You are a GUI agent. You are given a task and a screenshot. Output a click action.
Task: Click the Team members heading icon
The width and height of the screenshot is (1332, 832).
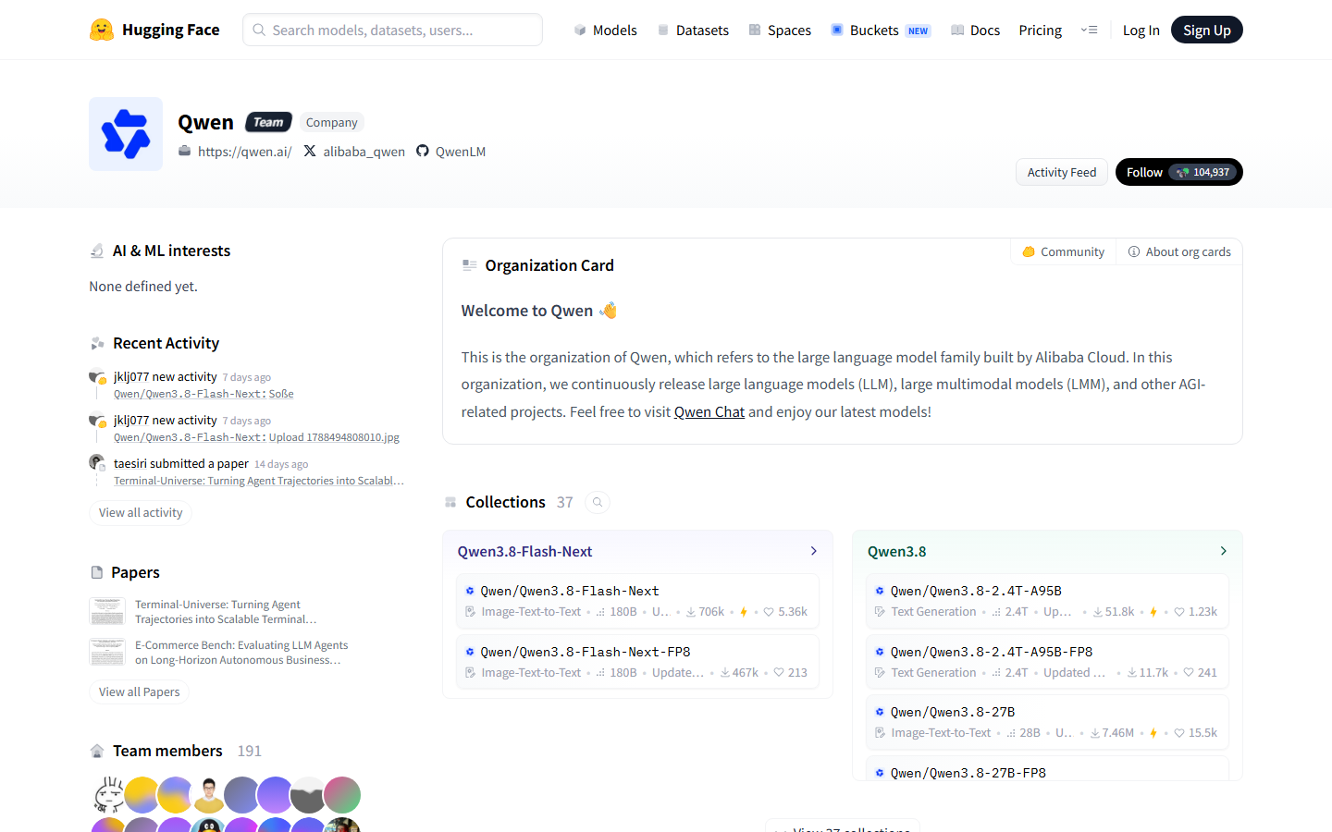click(x=97, y=751)
